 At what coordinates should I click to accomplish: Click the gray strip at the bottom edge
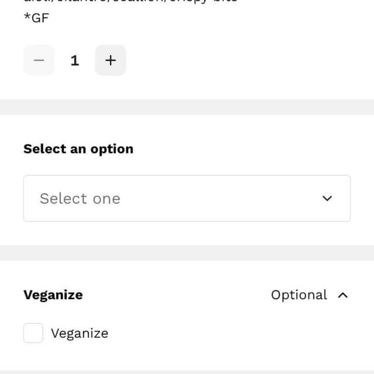pos(187,372)
